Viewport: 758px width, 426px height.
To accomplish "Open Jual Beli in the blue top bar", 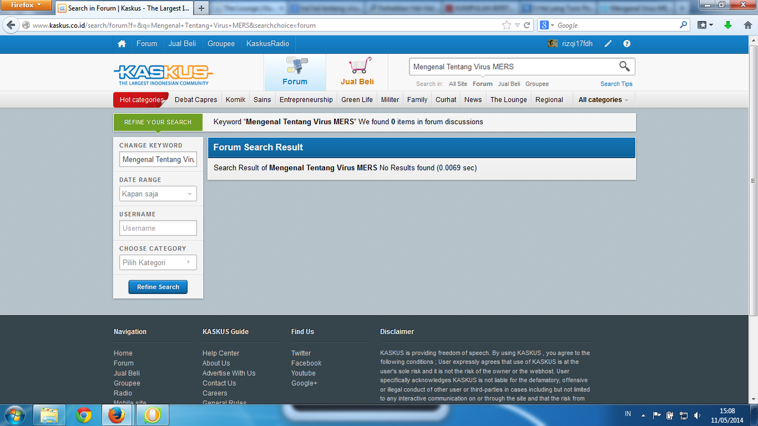I will [x=182, y=44].
